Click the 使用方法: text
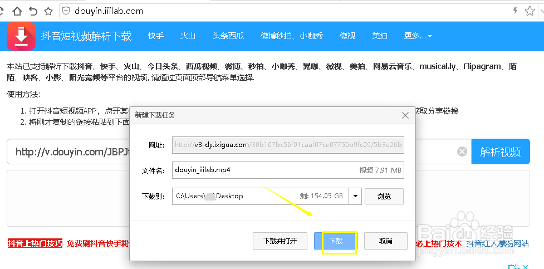 23,94
